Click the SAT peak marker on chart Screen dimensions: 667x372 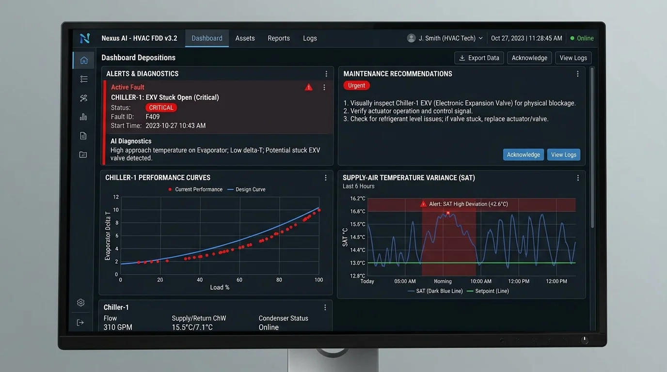pyautogui.click(x=448, y=213)
